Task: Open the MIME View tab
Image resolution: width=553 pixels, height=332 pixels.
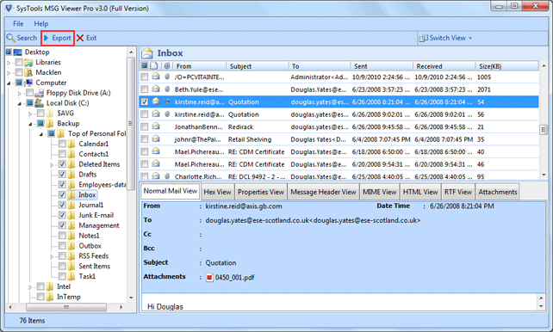Action: [380, 192]
